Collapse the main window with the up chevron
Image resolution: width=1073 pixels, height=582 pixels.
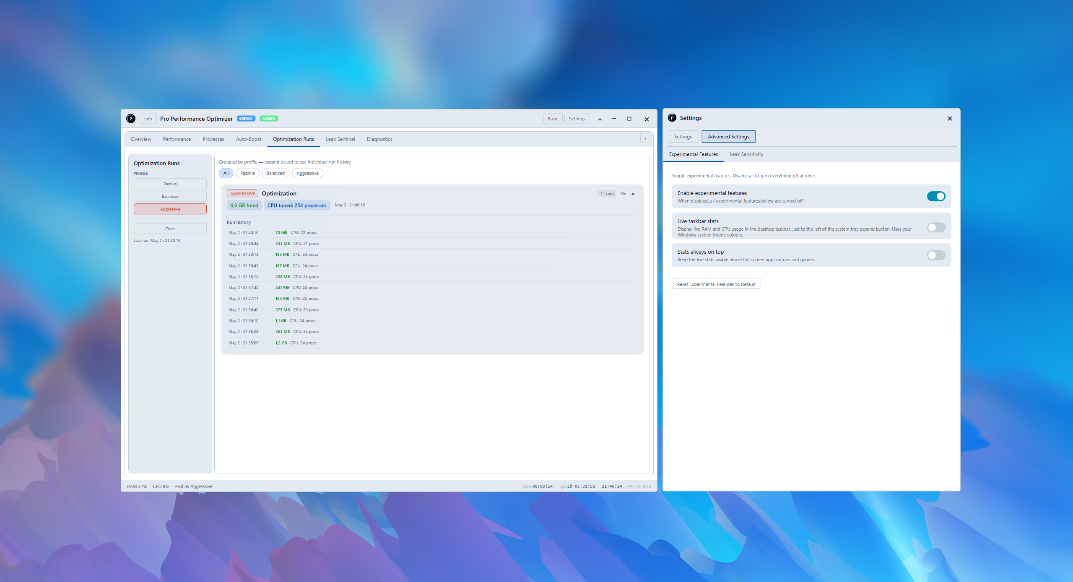600,119
